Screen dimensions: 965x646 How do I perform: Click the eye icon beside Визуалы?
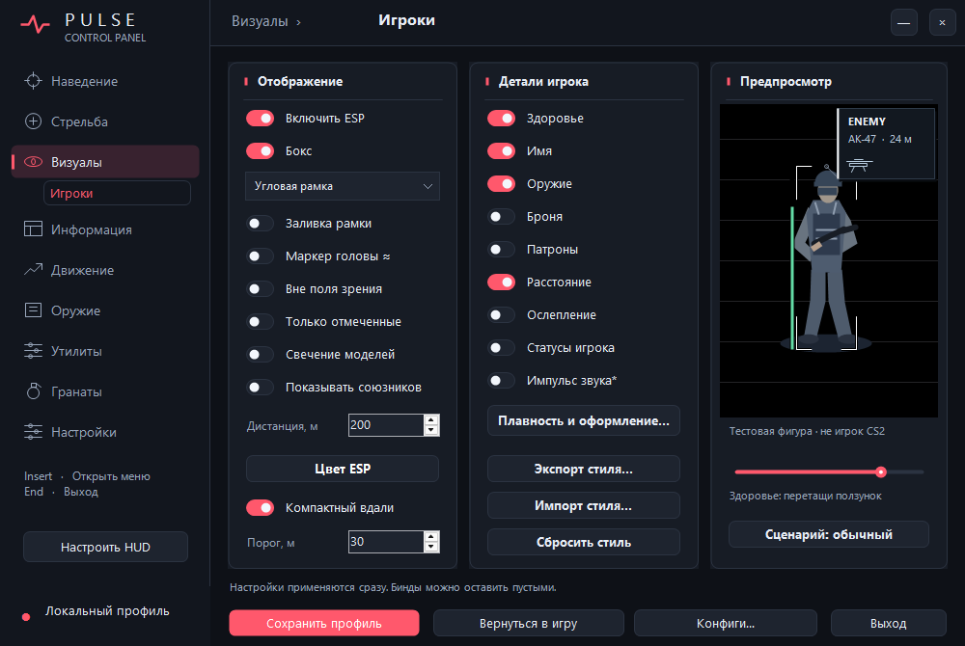coord(33,162)
